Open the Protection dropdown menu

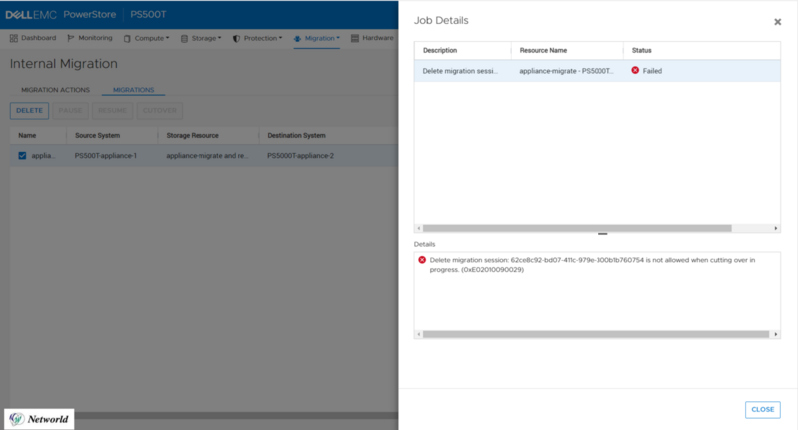point(257,38)
